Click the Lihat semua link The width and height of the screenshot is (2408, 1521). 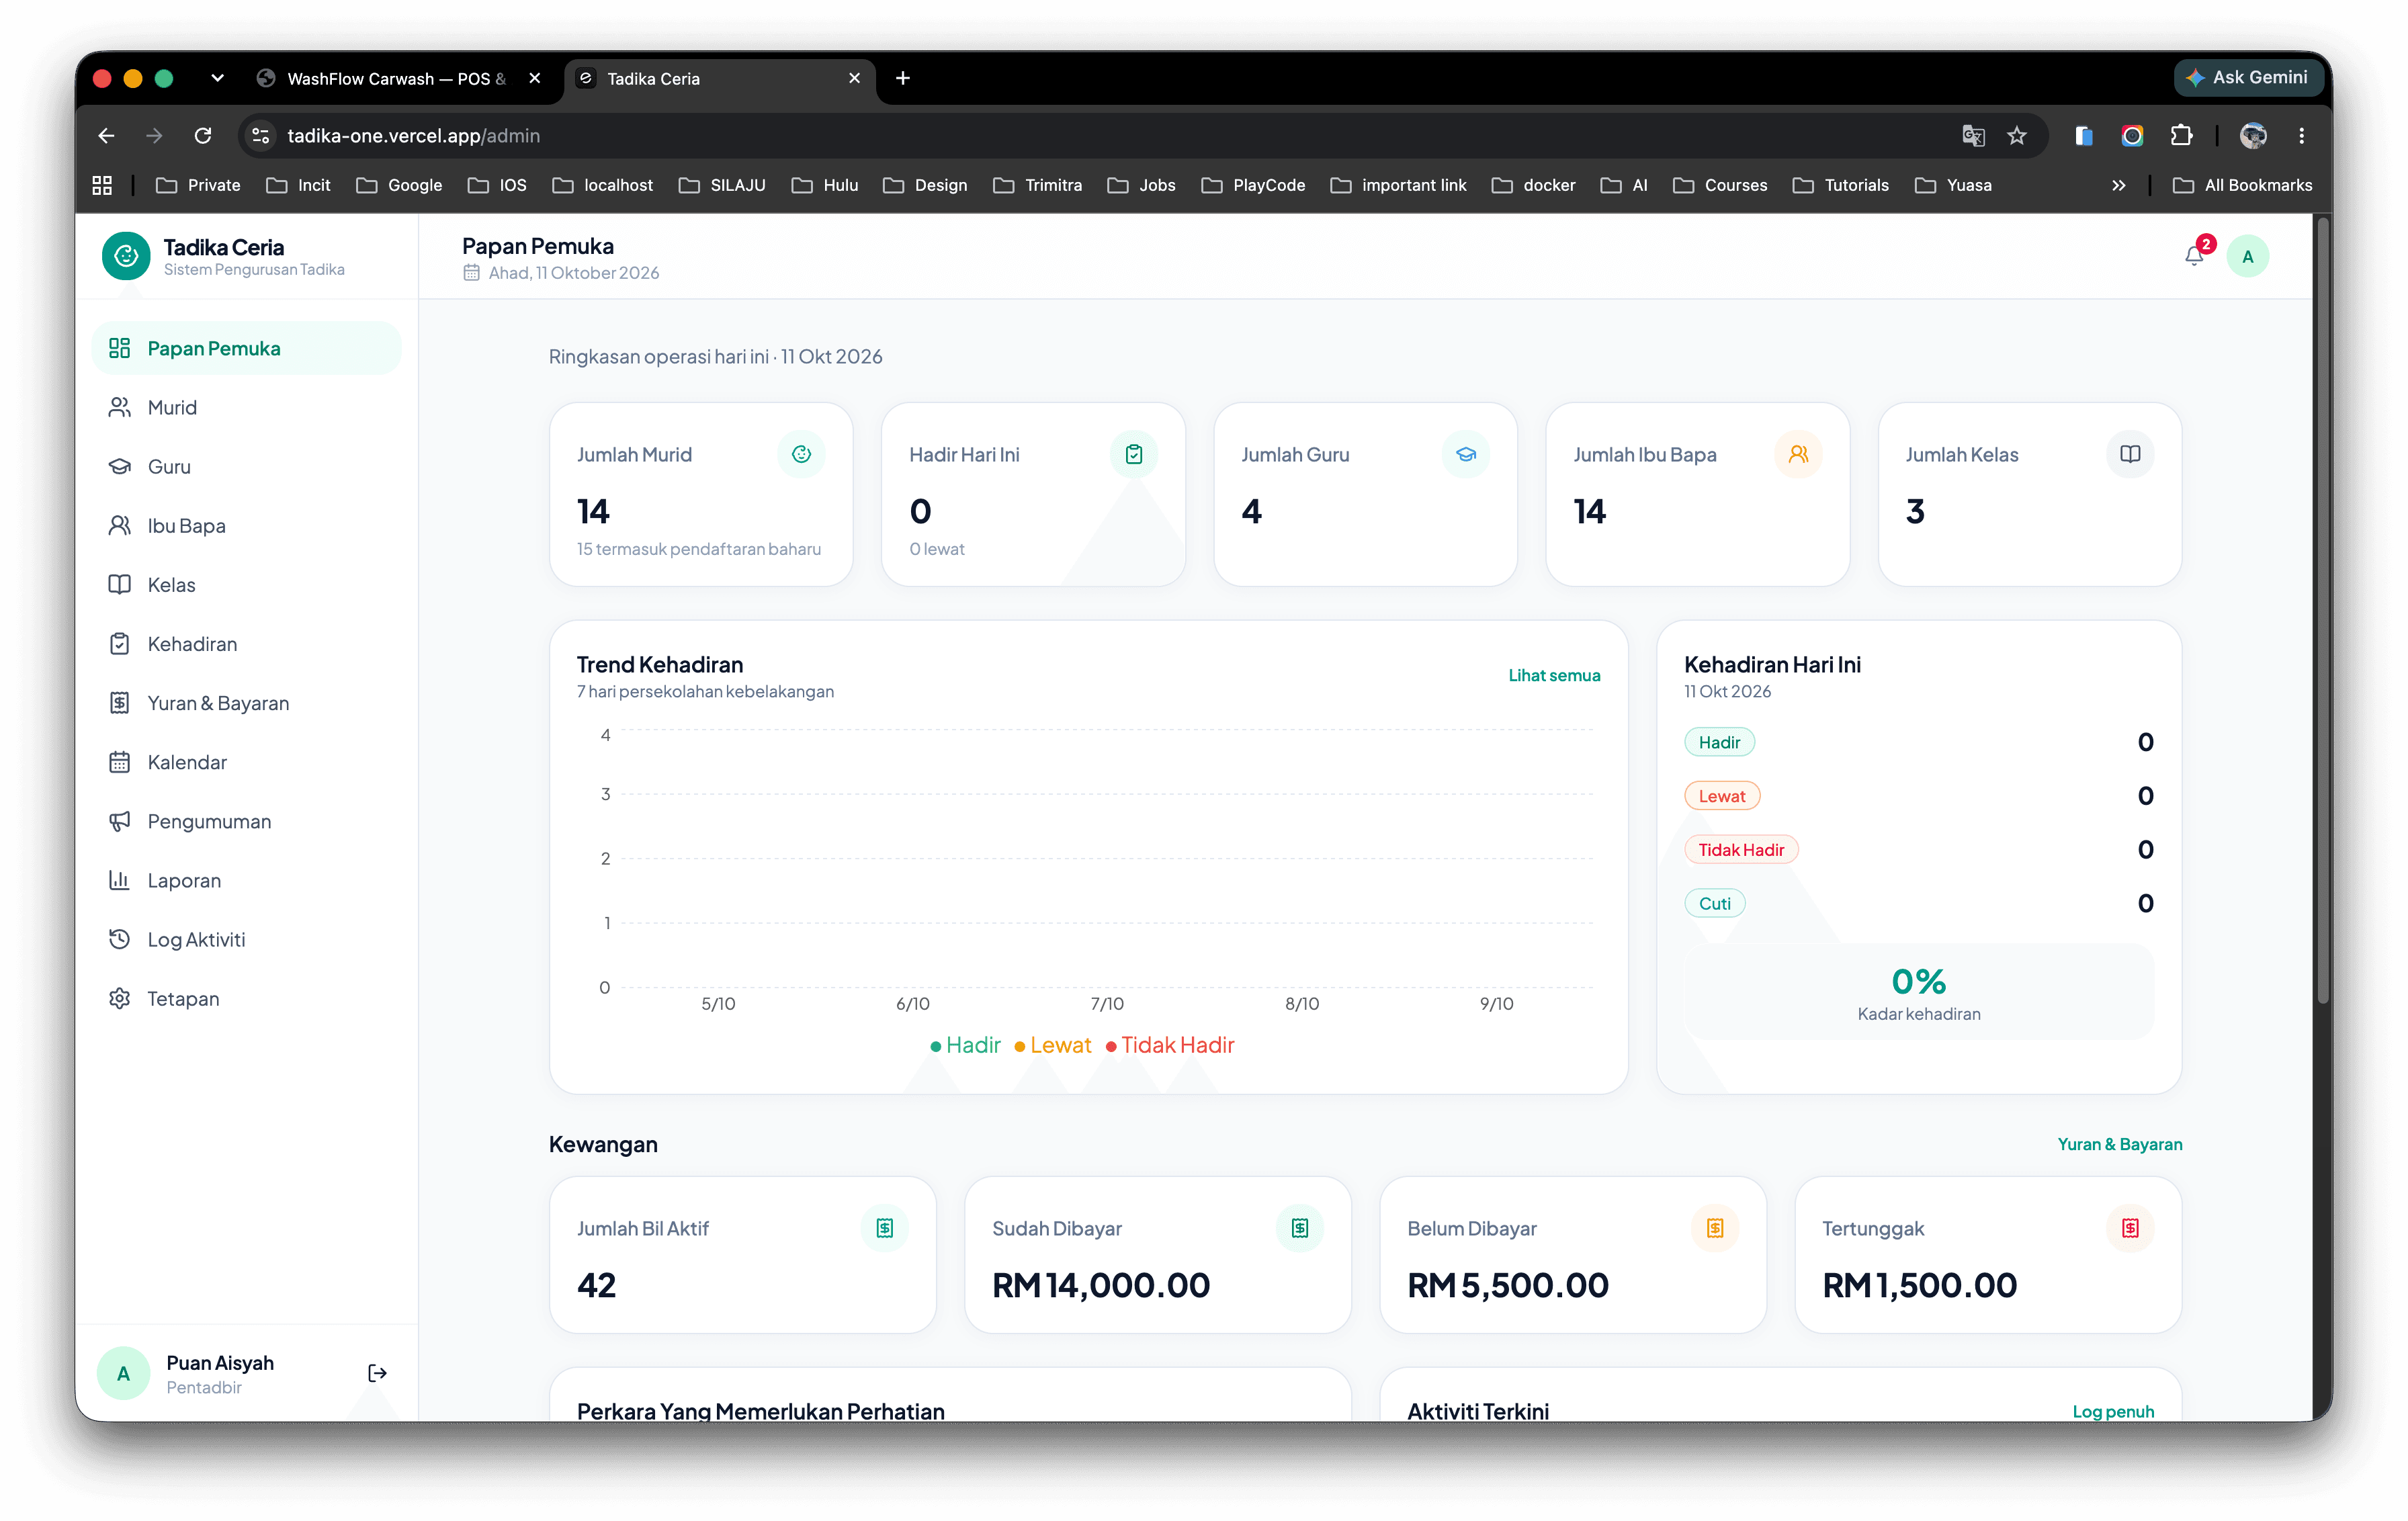point(1554,676)
